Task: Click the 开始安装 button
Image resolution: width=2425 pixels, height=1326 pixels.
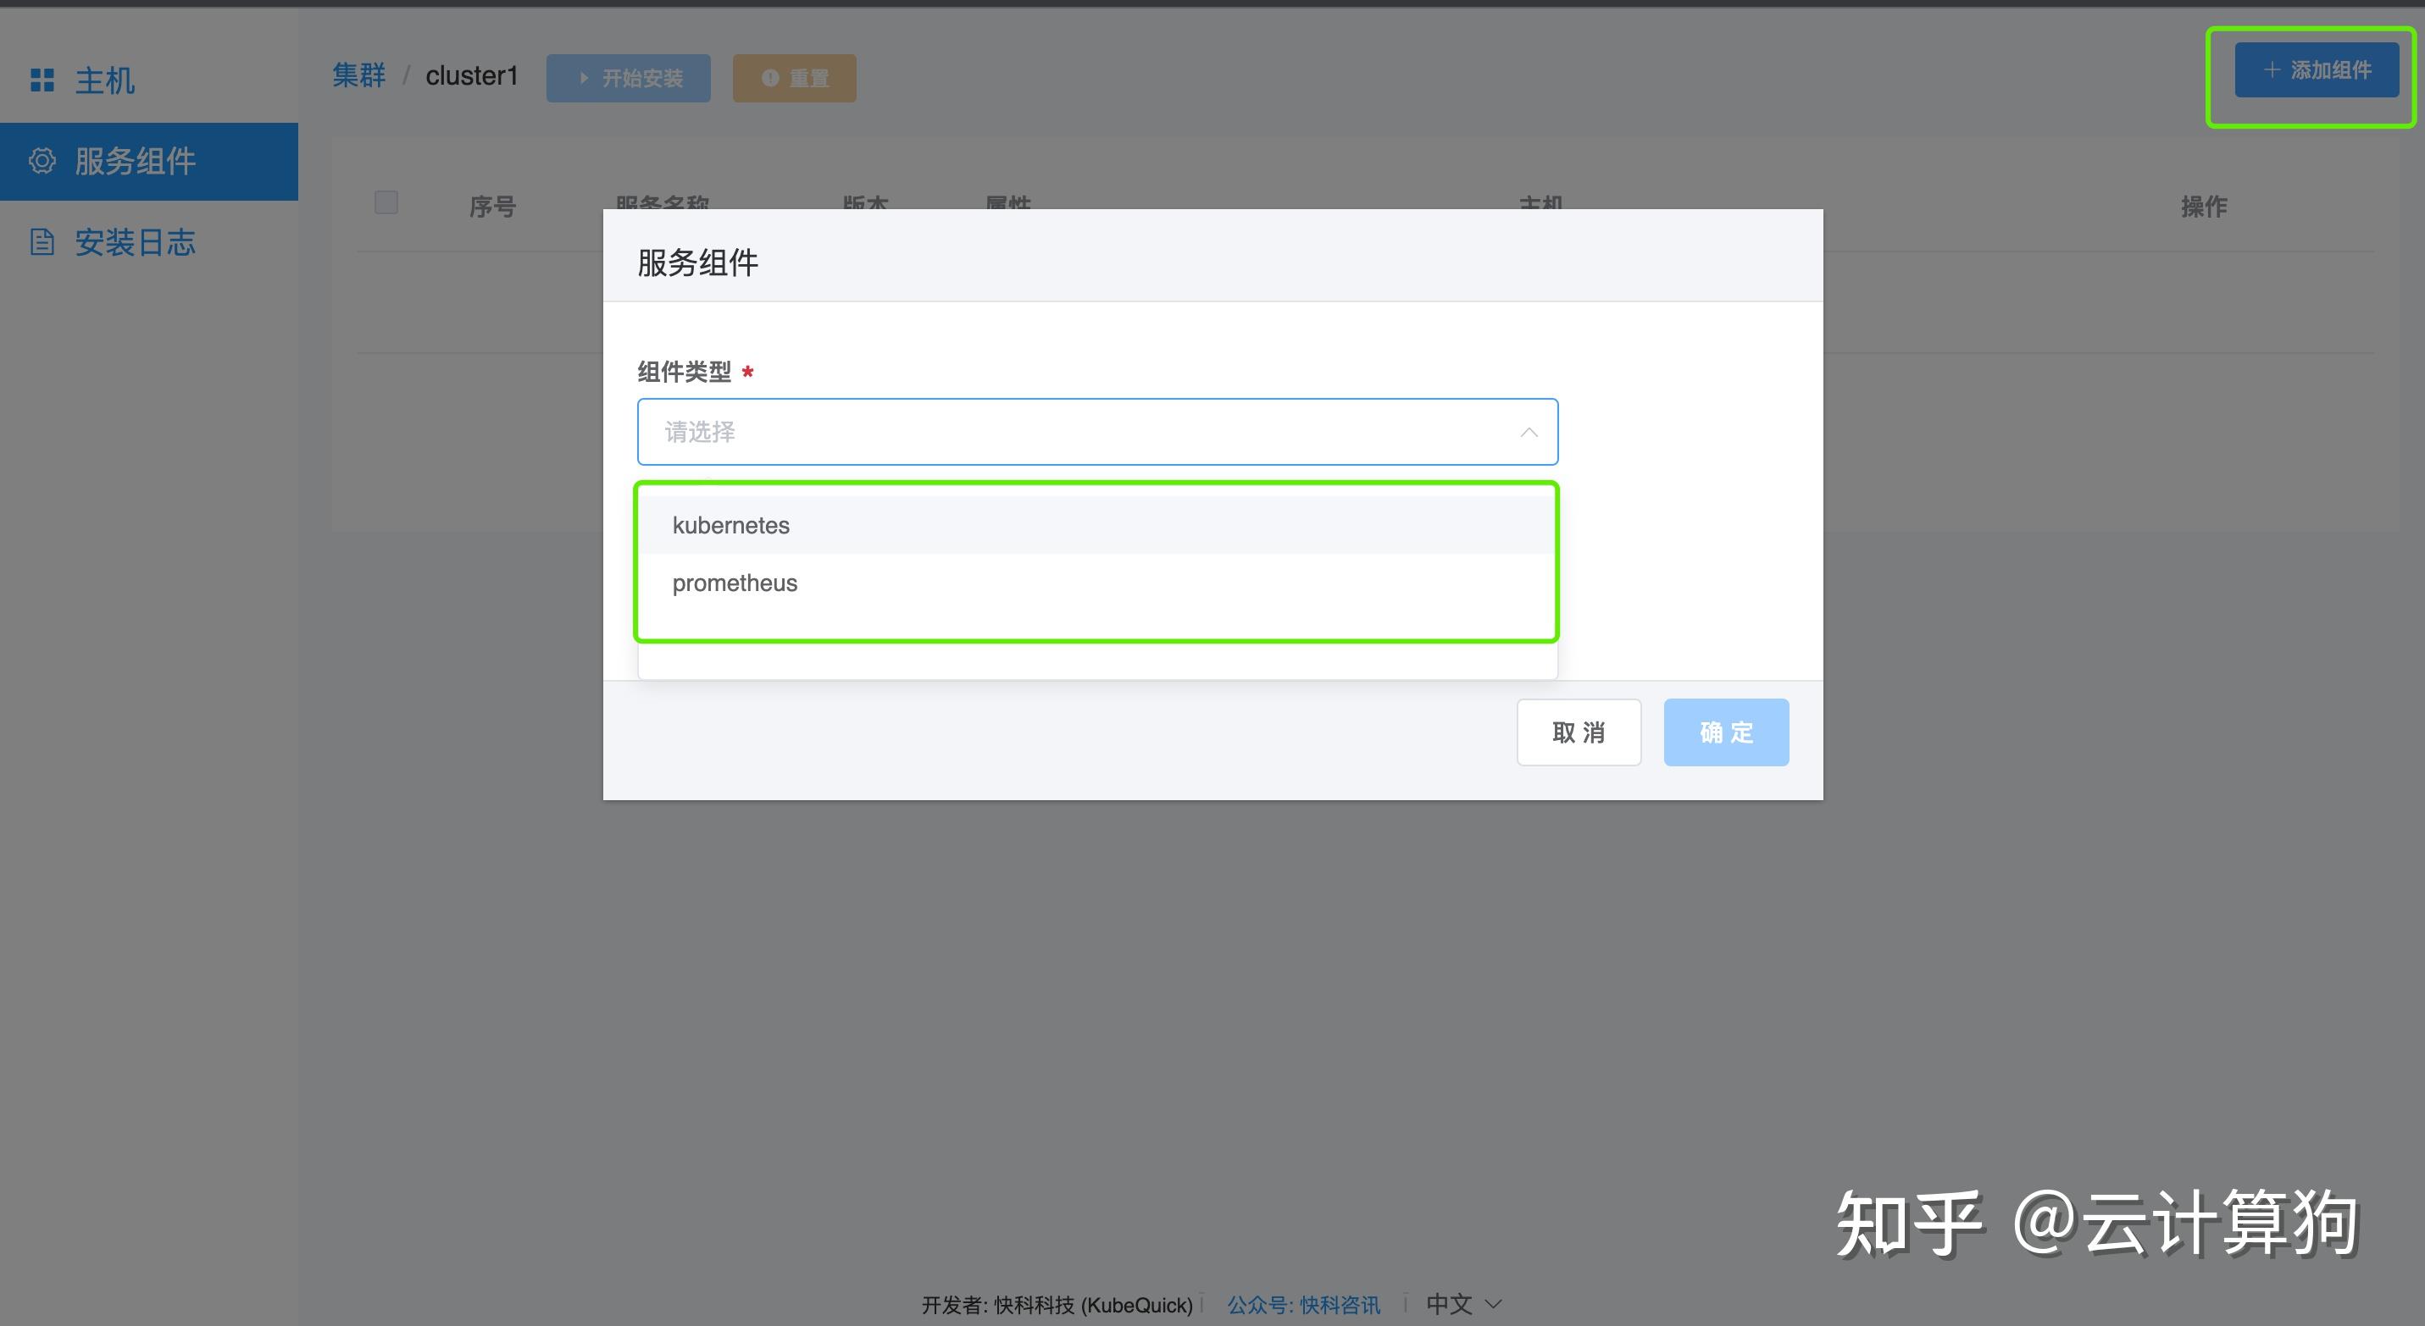Action: [628, 78]
